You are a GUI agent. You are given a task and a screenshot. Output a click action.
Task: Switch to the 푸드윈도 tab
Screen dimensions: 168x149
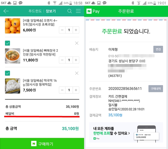[x=35, y=11]
